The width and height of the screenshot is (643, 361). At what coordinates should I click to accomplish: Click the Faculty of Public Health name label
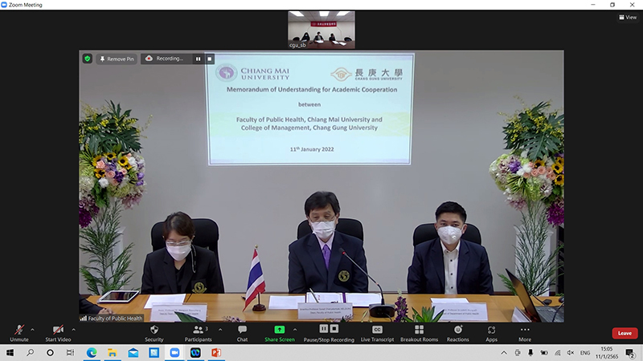pos(111,318)
